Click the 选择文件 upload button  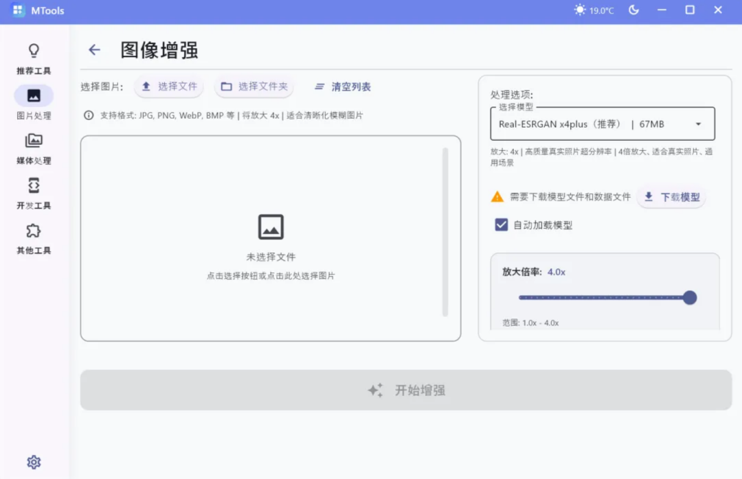(x=169, y=86)
